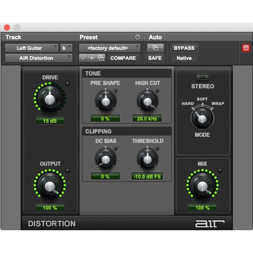The image size is (253, 253).
Task: Open the plug-in automation enable window icon
Action: (x=155, y=48)
